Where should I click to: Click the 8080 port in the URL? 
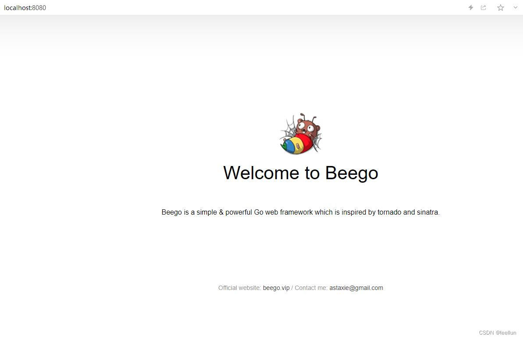click(39, 8)
